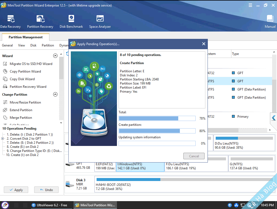This screenshot has height=209, width=277.
Task: Click the network tray icon
Action: [243, 205]
